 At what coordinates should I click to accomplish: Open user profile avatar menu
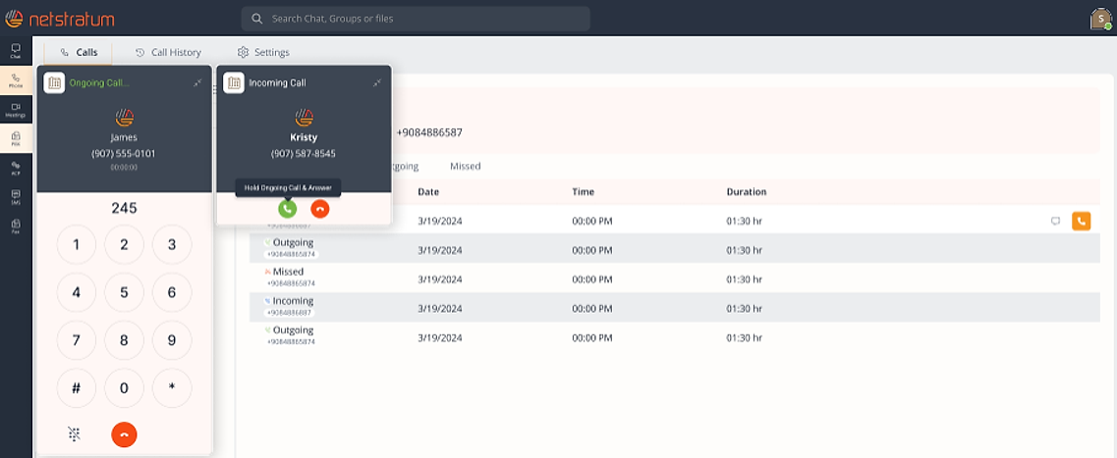1101,19
